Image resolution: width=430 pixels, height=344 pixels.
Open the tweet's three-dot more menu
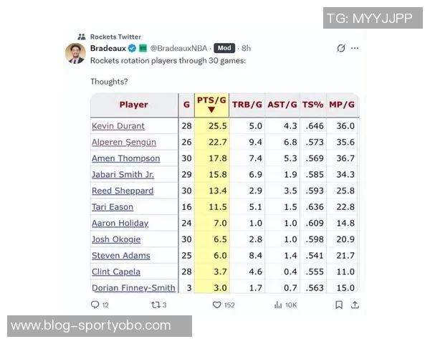pos(355,49)
